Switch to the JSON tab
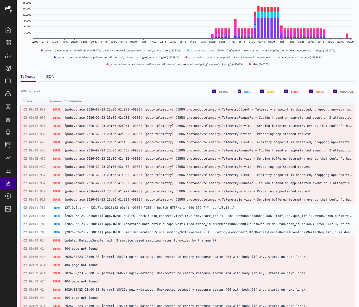 (50, 76)
